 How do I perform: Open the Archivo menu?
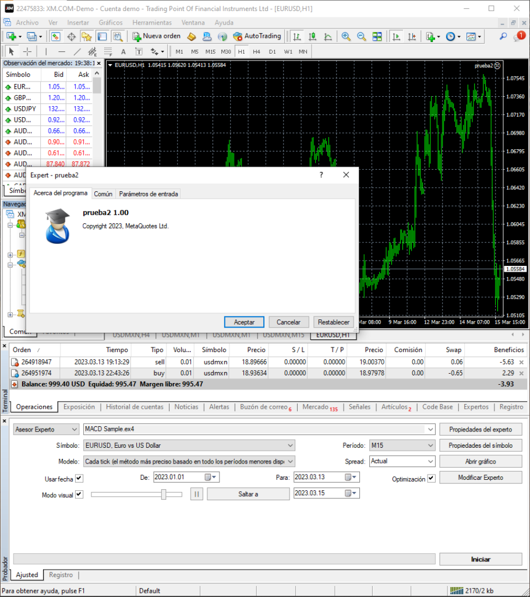(27, 23)
